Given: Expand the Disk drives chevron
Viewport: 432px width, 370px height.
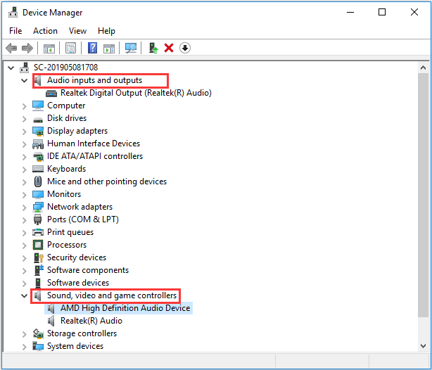Looking at the screenshot, I should click(x=24, y=119).
